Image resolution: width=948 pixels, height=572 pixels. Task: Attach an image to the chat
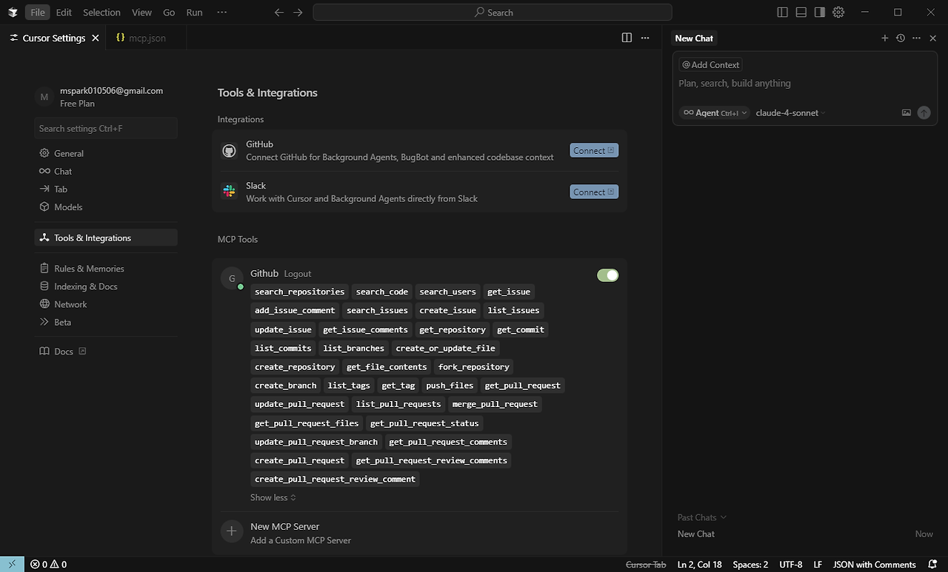tap(906, 112)
